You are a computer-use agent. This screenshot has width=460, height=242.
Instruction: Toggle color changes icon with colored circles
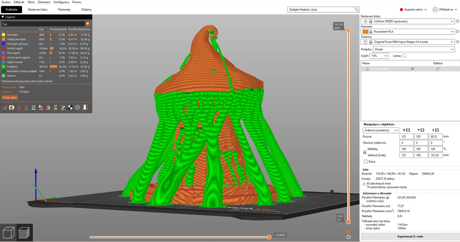48,108
